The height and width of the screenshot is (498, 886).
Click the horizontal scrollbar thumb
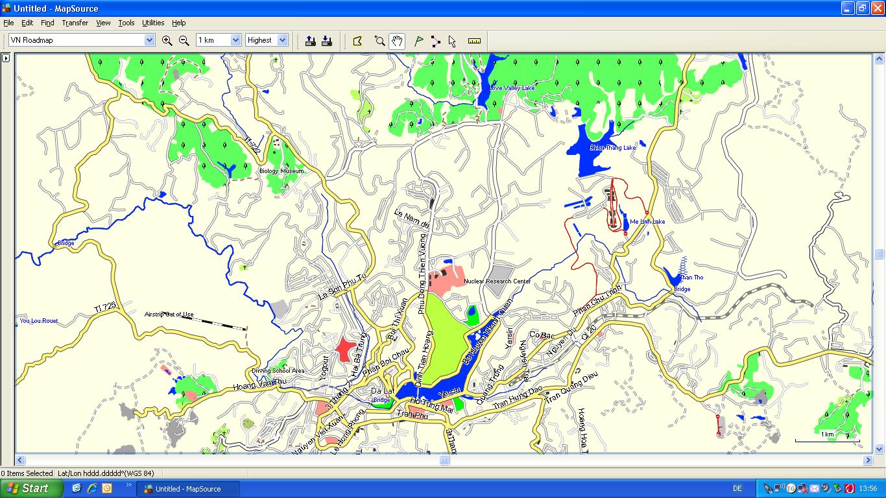click(x=444, y=460)
